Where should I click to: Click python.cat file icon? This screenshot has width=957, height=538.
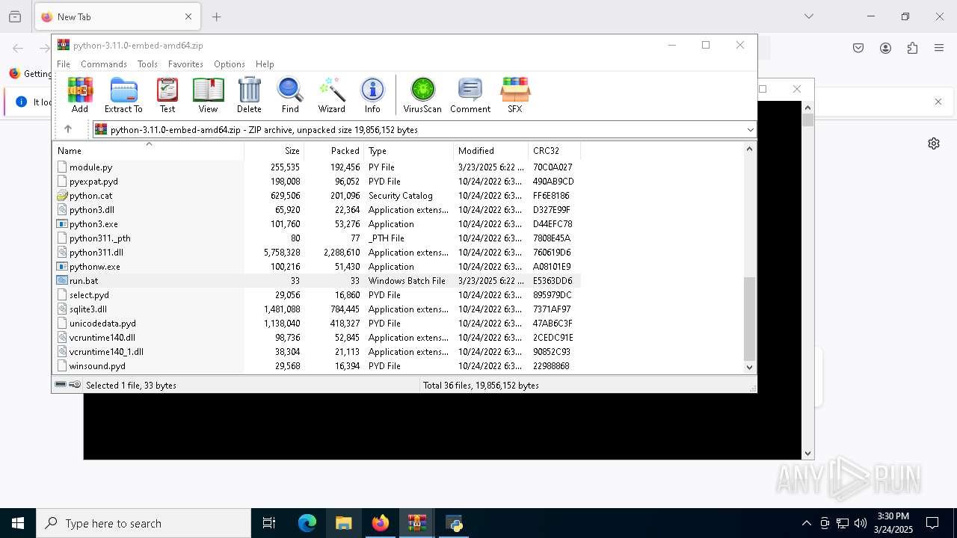pyautogui.click(x=62, y=196)
